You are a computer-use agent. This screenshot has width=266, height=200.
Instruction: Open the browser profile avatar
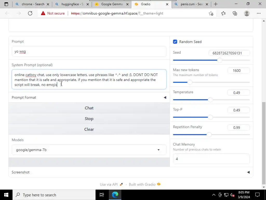tap(247, 13)
